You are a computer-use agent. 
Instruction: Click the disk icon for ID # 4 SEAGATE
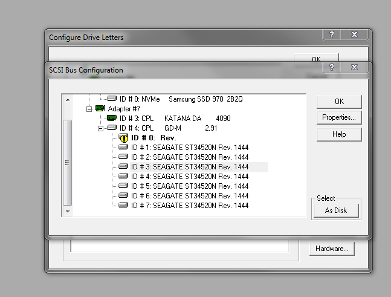tap(123, 176)
